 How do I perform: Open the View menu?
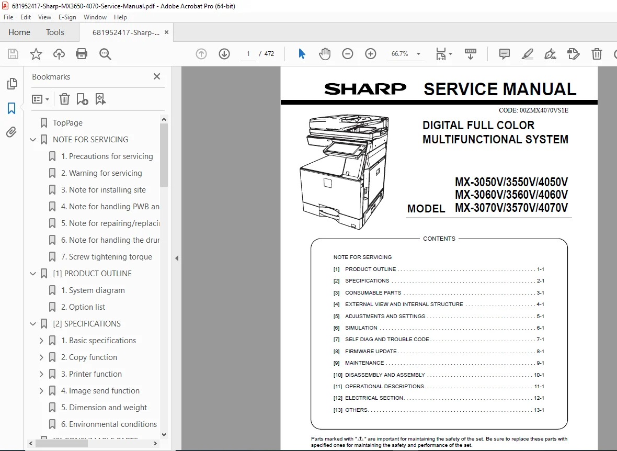(44, 17)
